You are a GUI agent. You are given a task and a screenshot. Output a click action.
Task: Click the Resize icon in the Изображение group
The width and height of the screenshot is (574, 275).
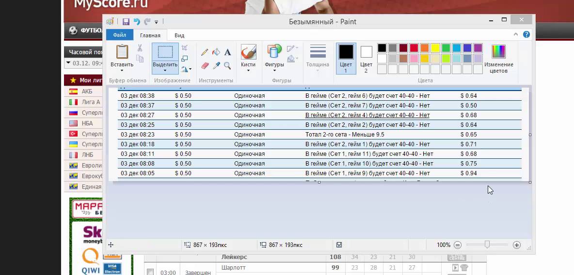coord(185,59)
